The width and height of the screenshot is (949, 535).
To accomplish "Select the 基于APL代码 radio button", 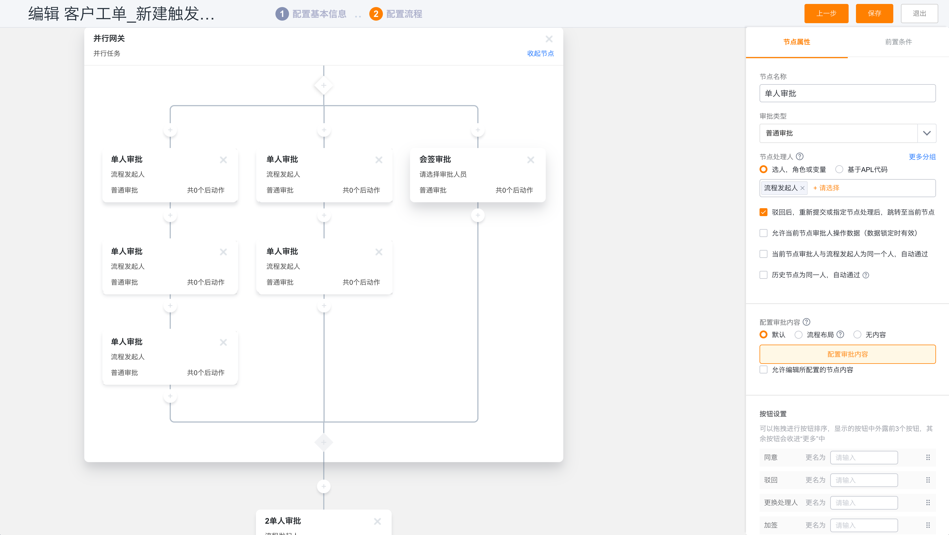I will 839,169.
